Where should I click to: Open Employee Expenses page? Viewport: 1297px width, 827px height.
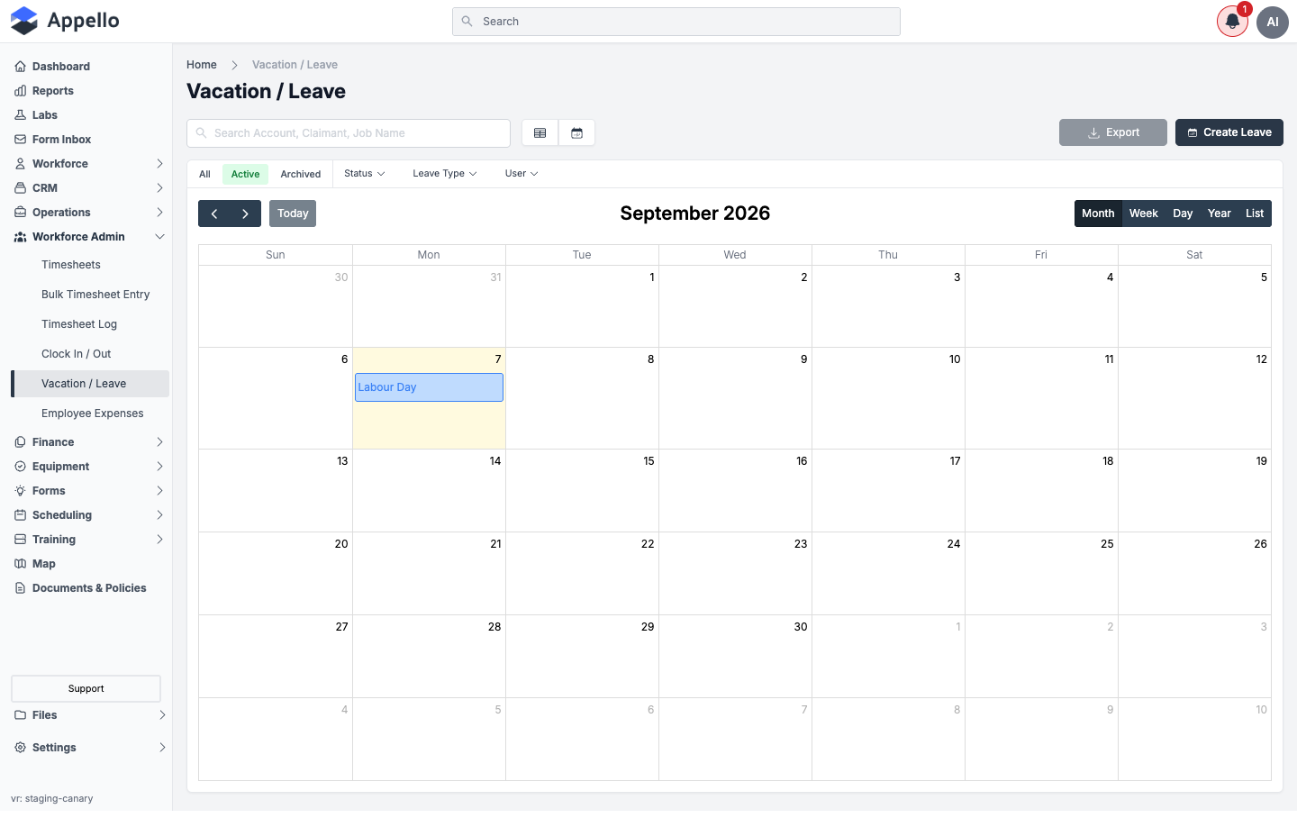pos(93,413)
